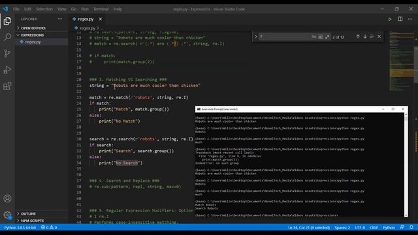Open editor More Actions ellipsis
Viewport: 418px width, 235px height.
pyautogui.click(x=410, y=19)
